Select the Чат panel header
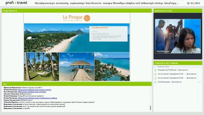This screenshot has height=115, width=204. click(76, 84)
